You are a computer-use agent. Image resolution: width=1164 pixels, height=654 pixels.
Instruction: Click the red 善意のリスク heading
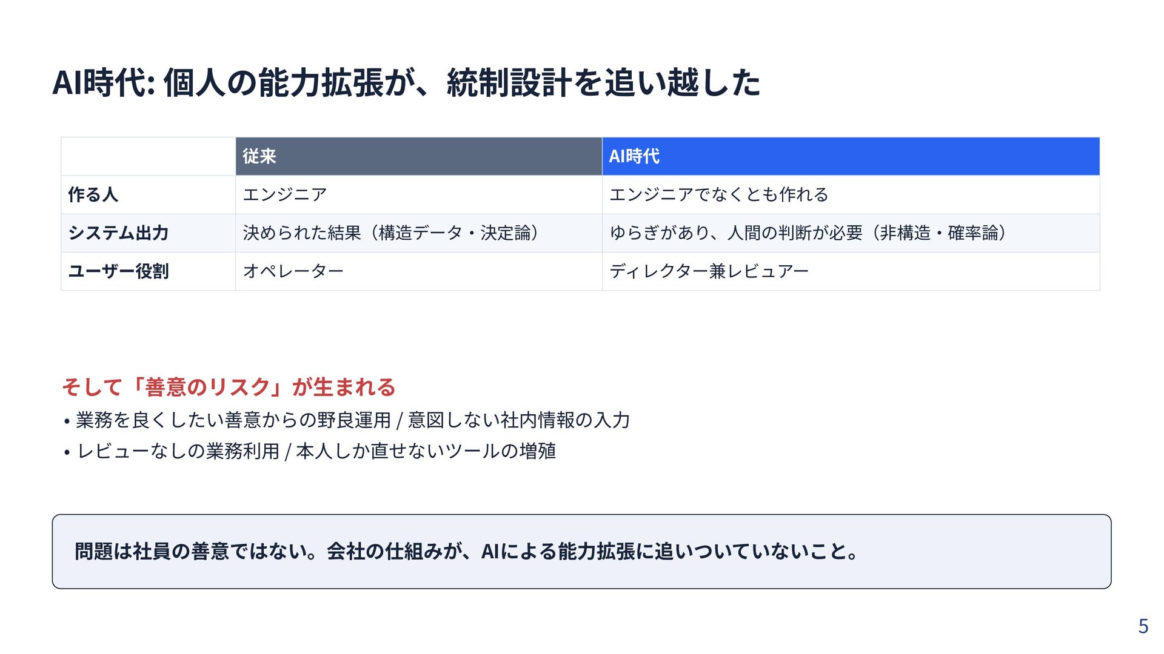pyautogui.click(x=229, y=387)
